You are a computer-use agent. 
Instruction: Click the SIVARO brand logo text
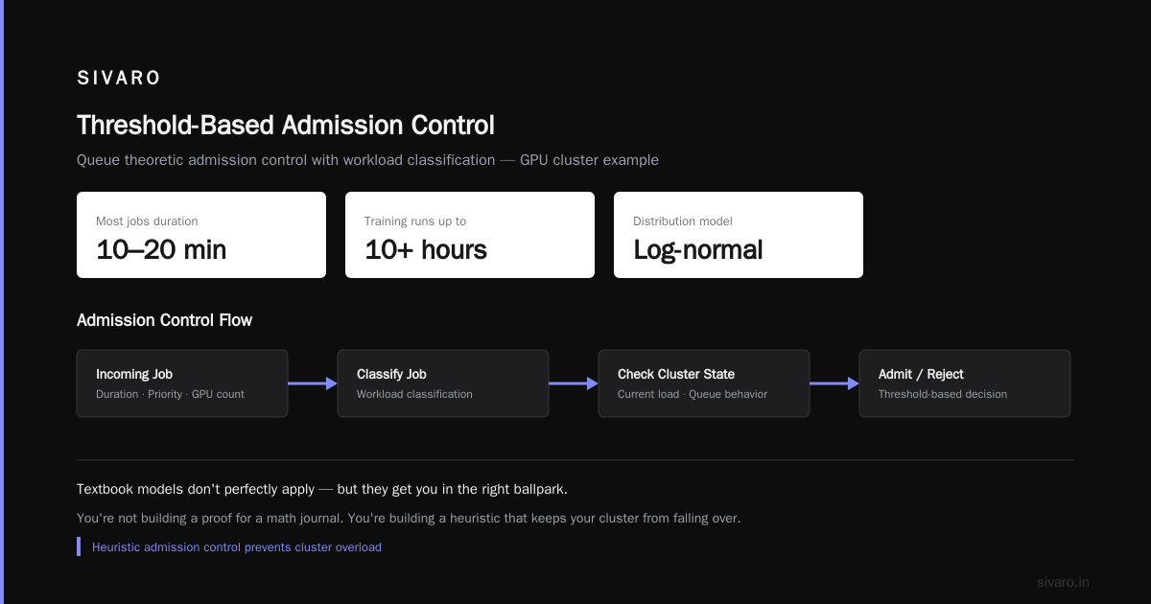click(x=119, y=79)
